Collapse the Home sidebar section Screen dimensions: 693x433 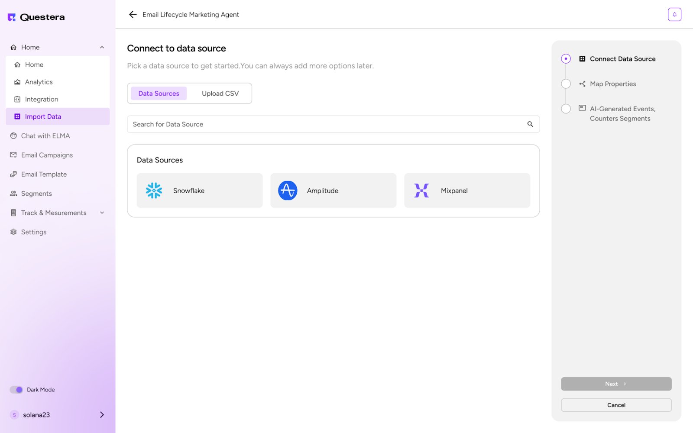click(102, 47)
